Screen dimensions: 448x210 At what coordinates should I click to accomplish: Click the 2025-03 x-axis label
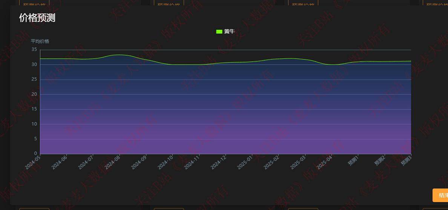click(298, 162)
